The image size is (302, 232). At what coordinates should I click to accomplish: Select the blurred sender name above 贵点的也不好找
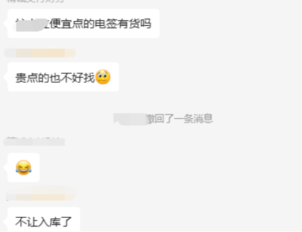40,53
